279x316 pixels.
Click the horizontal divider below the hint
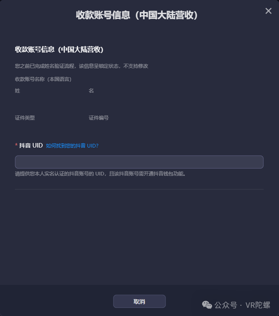pyautogui.click(x=139, y=189)
